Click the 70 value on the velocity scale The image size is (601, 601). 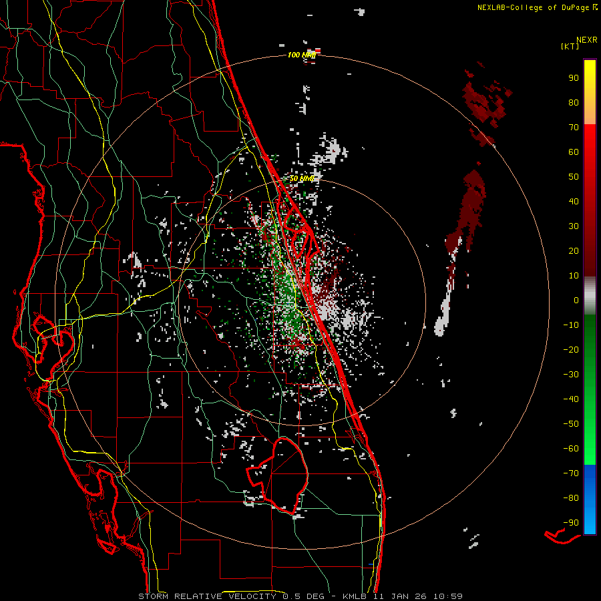pos(574,128)
